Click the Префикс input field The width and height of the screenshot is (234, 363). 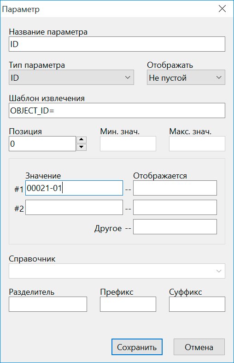[128, 304]
